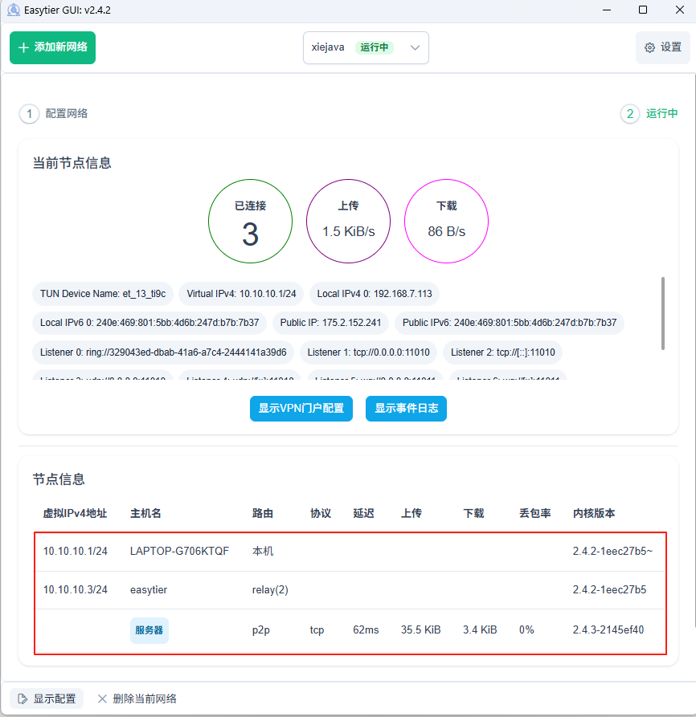Click the 已连接 connections circle showing 3
The height and width of the screenshot is (717, 696).
coord(250,221)
